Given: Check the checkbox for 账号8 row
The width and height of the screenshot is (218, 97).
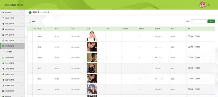Looking at the screenshot, I should tap(29, 37).
